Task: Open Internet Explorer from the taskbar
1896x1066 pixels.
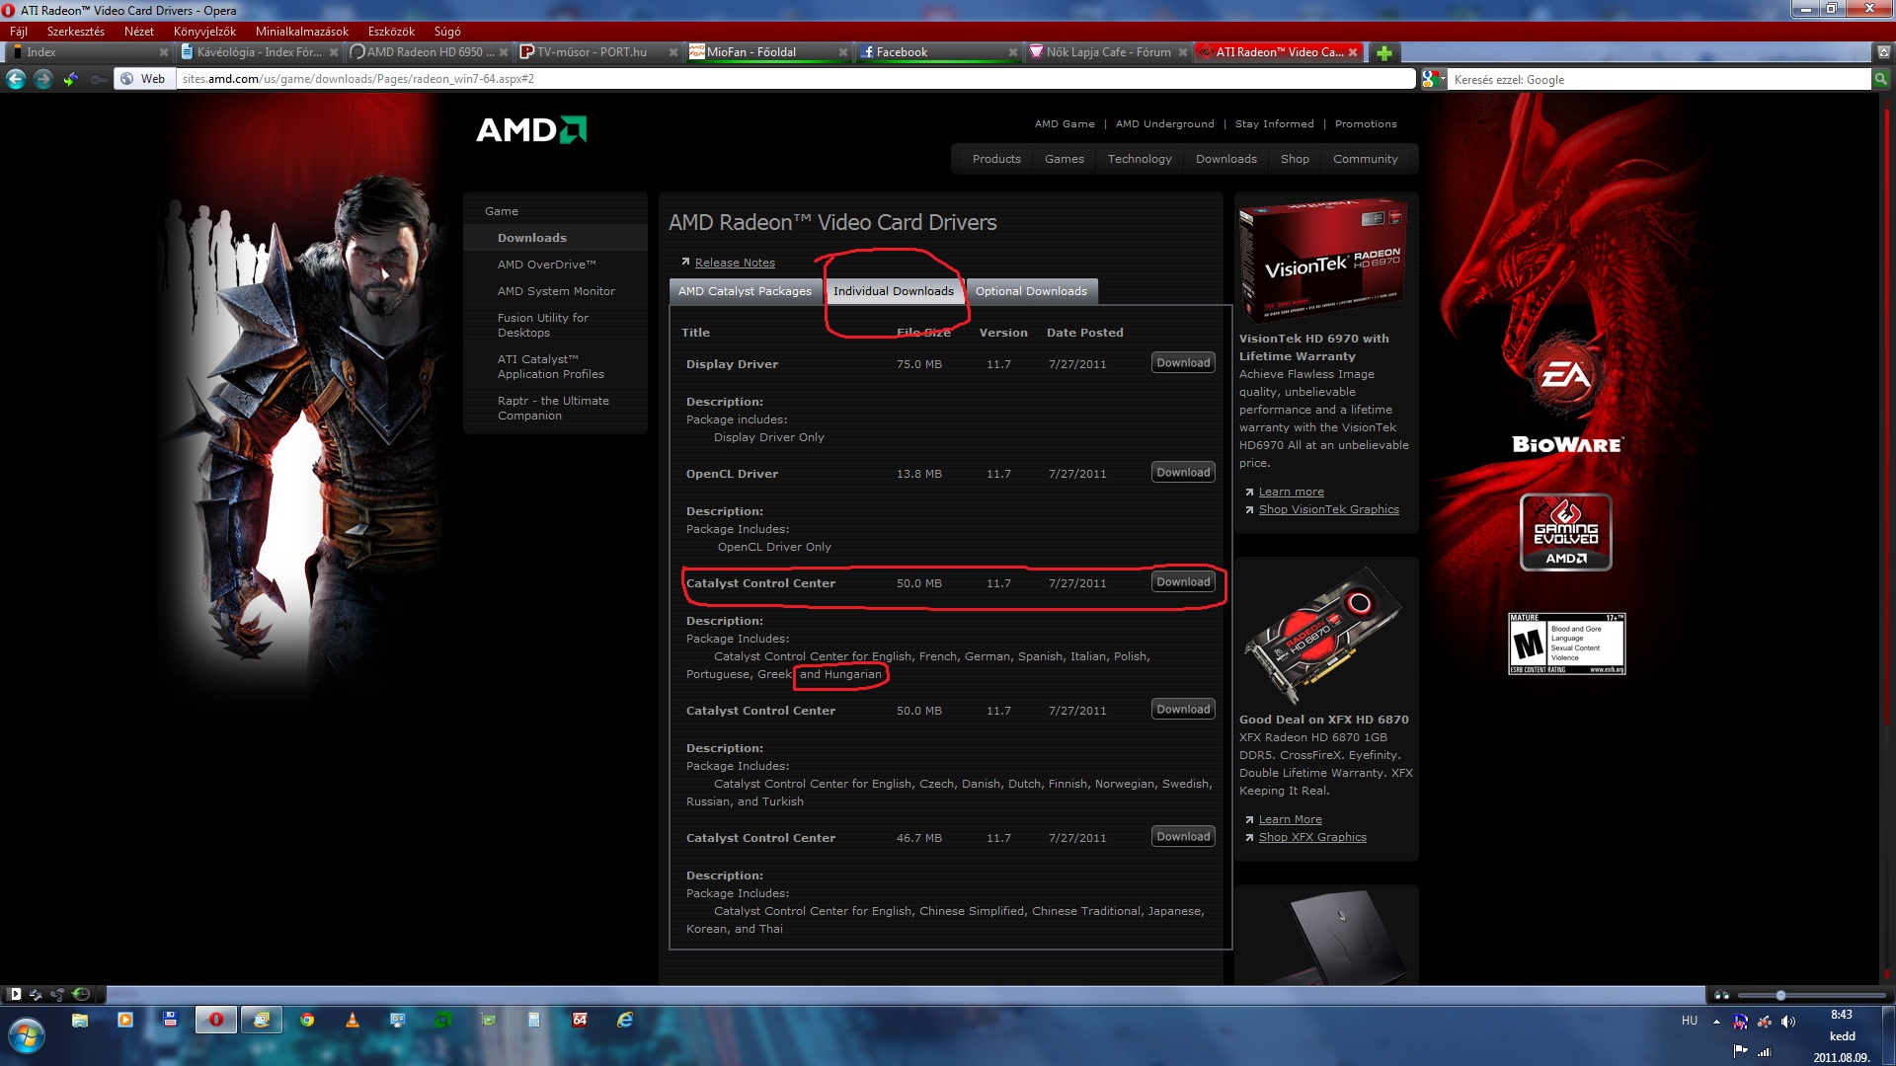Action: click(625, 1020)
